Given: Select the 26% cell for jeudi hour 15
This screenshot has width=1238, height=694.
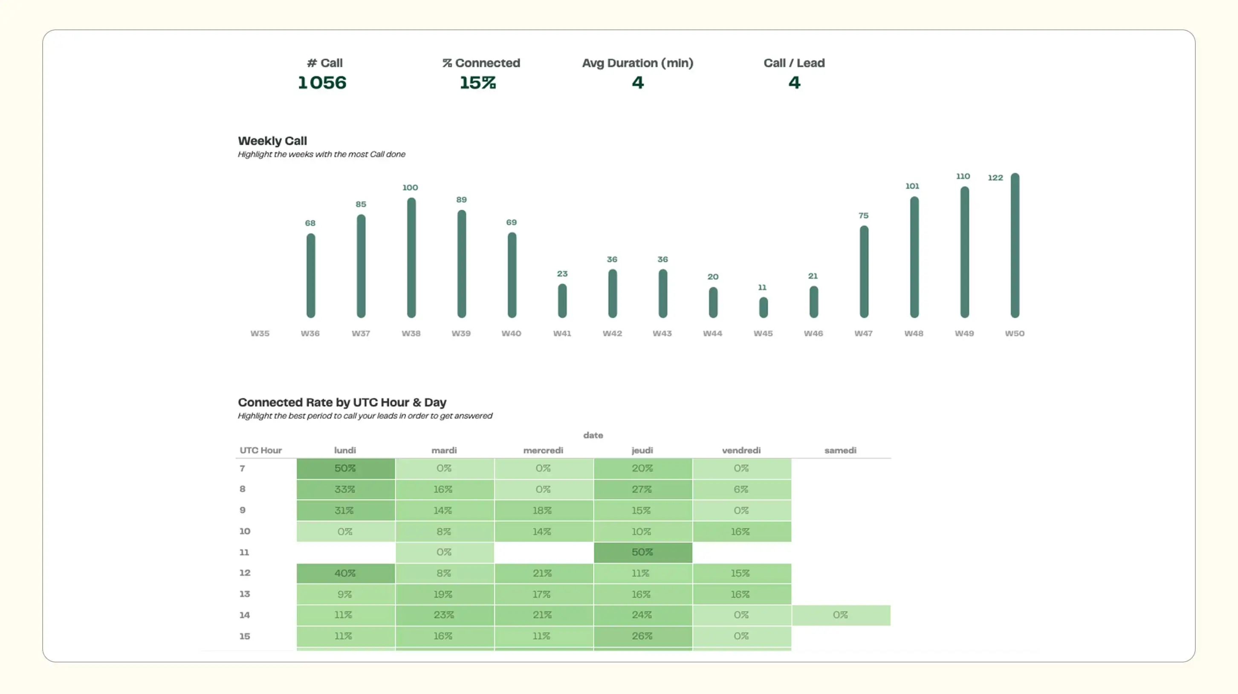Looking at the screenshot, I should (642, 636).
